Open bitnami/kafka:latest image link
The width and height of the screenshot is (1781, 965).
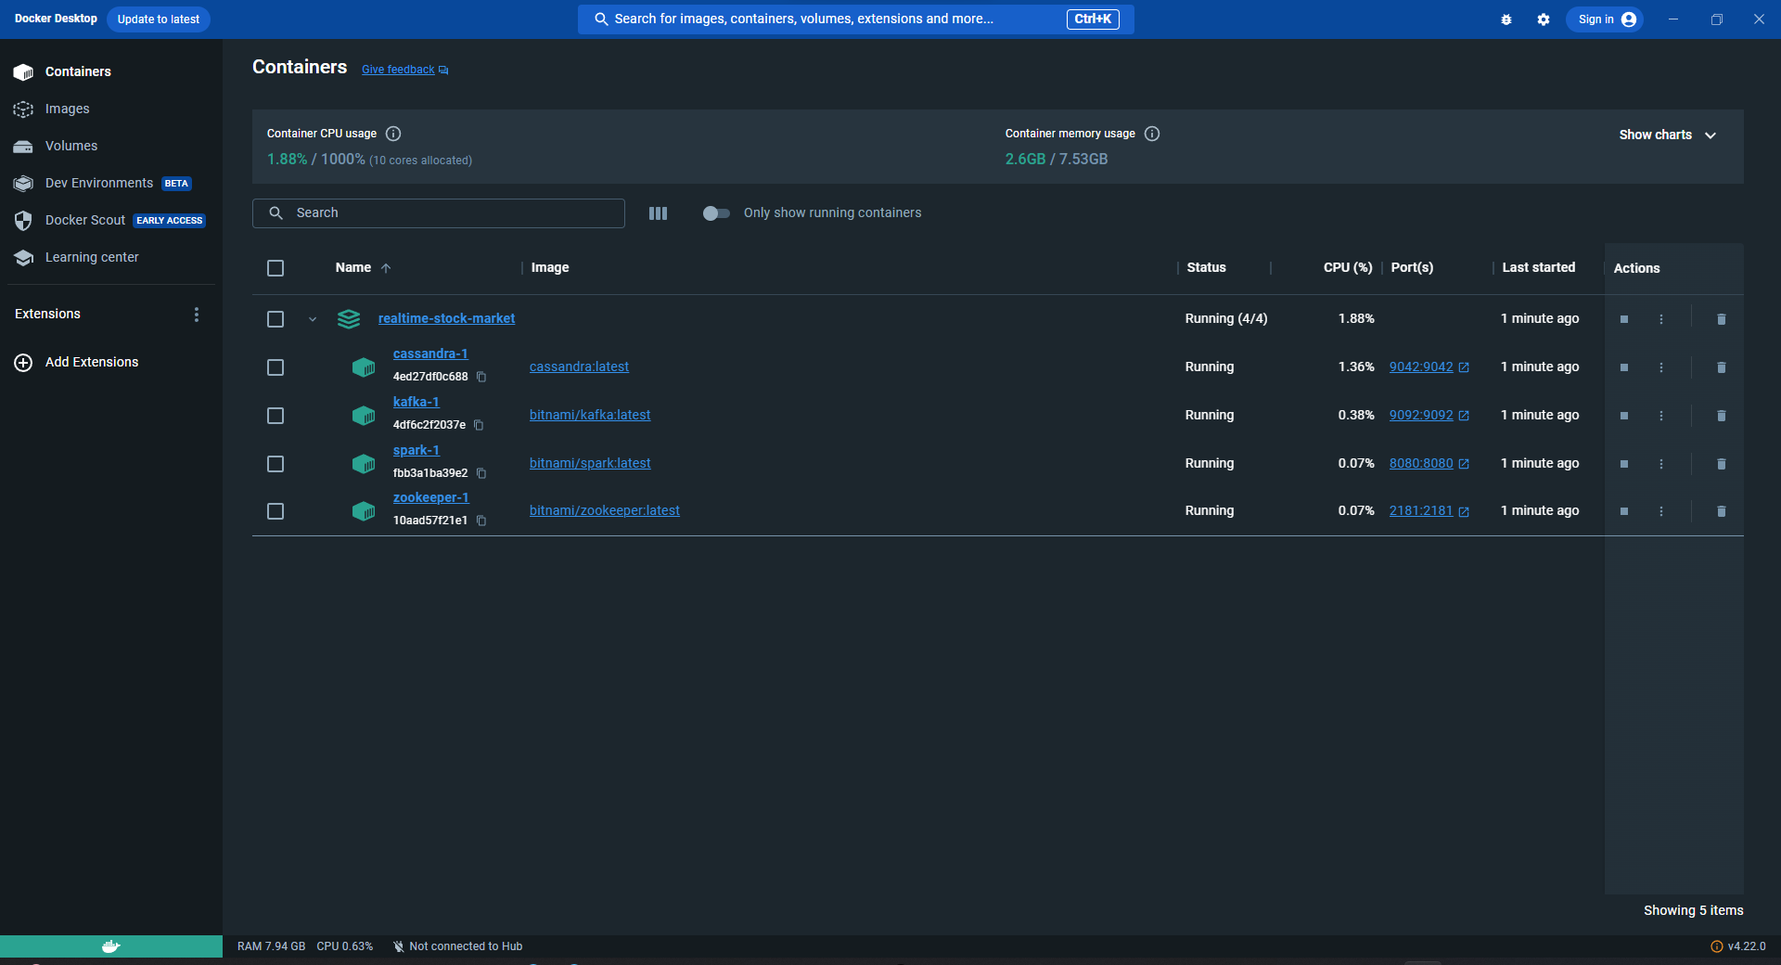[590, 415]
